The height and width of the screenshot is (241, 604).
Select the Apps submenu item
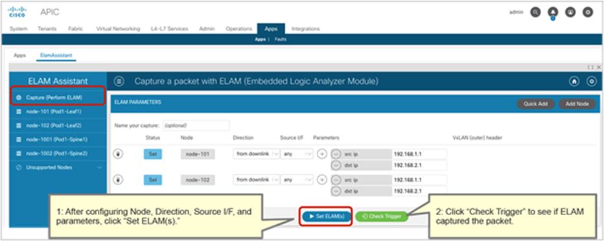[x=260, y=40]
